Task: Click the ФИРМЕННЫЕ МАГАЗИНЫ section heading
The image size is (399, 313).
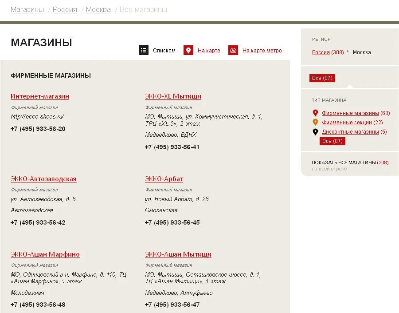Action: [x=51, y=75]
